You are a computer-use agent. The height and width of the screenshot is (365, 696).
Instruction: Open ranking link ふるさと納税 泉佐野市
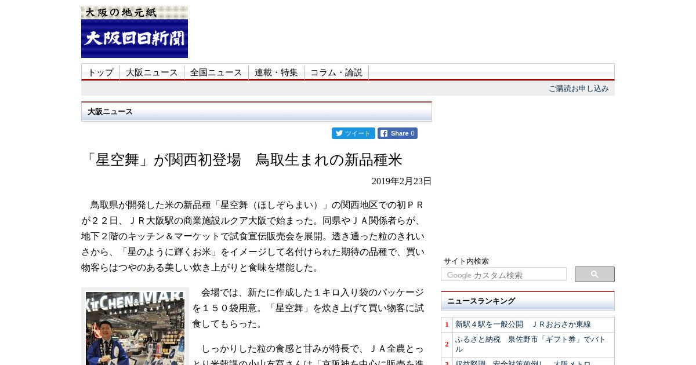(531, 344)
